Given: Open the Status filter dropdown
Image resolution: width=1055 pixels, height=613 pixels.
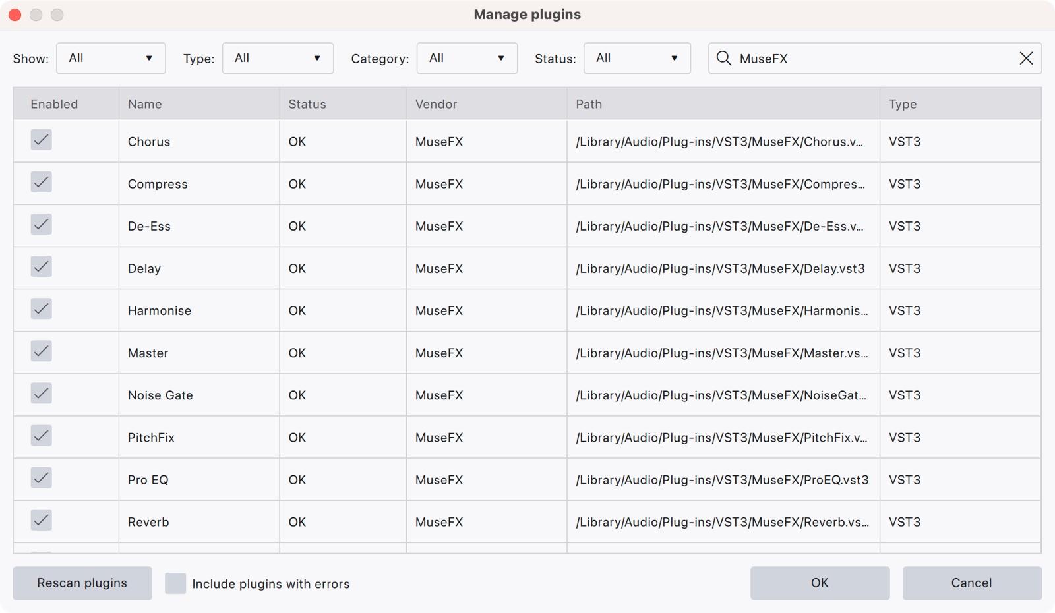Looking at the screenshot, I should (637, 58).
